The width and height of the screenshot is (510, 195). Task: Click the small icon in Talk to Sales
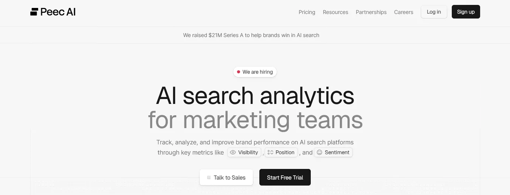209,178
